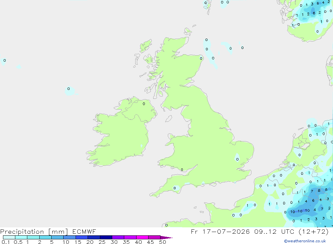
Task: Click the 0 value on Scotland's northeast coast
Action: tap(201, 58)
